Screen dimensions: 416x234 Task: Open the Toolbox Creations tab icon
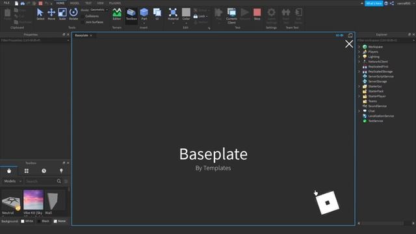[x=61, y=171]
